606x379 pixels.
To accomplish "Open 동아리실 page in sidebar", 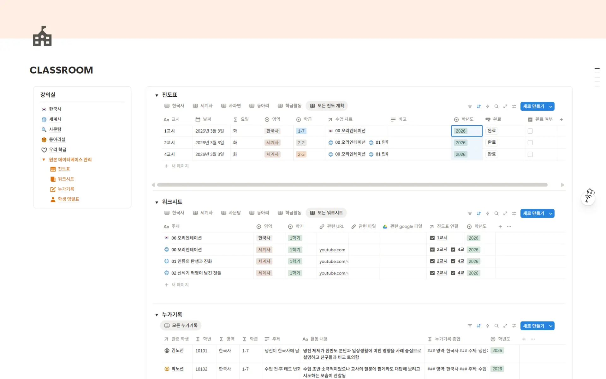I will (x=57, y=139).
